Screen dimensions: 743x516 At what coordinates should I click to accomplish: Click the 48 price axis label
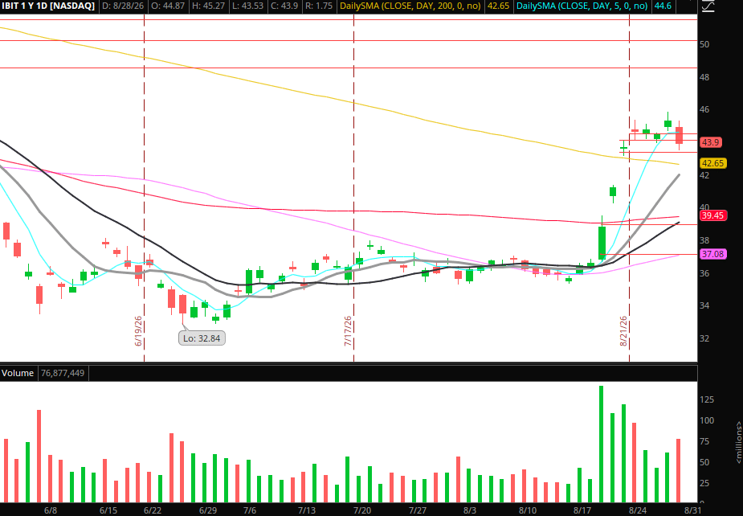click(704, 77)
